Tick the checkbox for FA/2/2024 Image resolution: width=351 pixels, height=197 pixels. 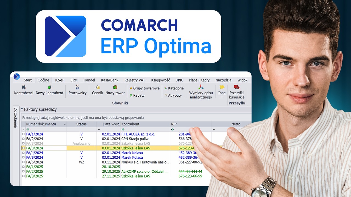click(x=23, y=139)
